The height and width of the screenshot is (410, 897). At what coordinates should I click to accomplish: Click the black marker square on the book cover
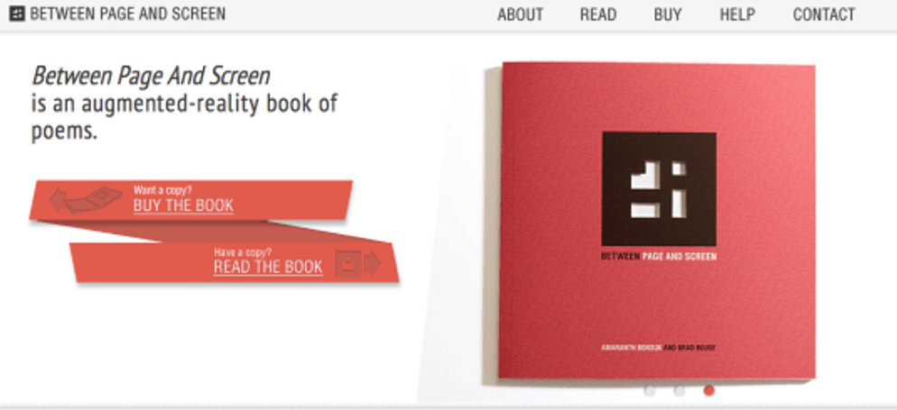click(659, 189)
